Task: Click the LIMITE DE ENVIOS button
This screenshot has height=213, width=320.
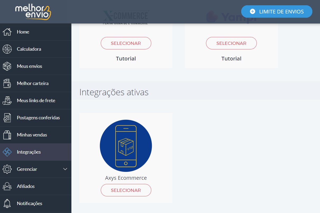Action: click(277, 12)
